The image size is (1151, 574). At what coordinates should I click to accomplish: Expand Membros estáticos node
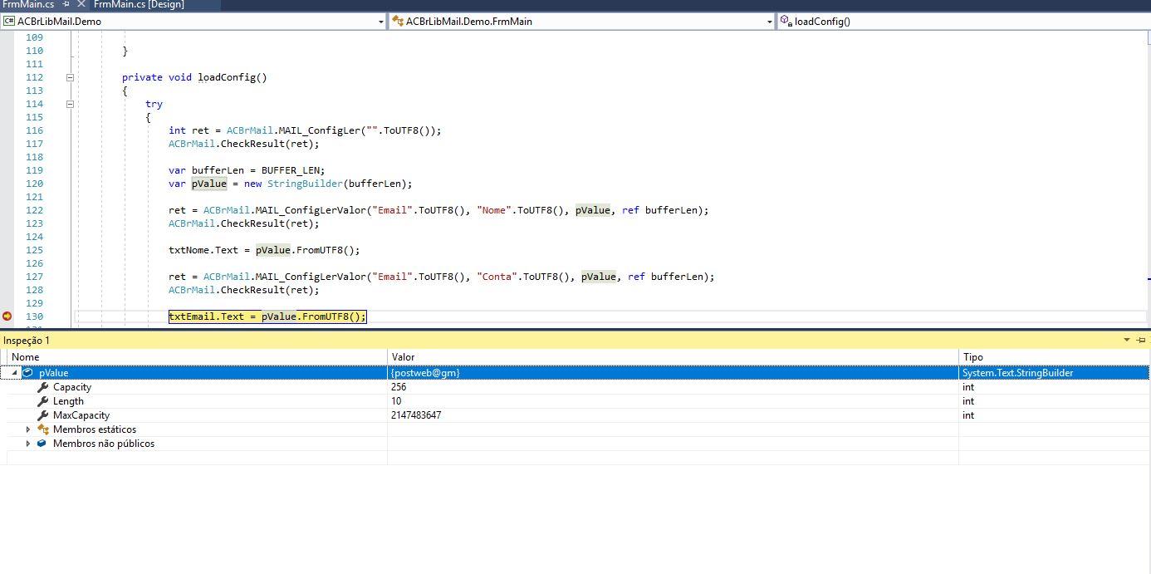pyautogui.click(x=28, y=429)
